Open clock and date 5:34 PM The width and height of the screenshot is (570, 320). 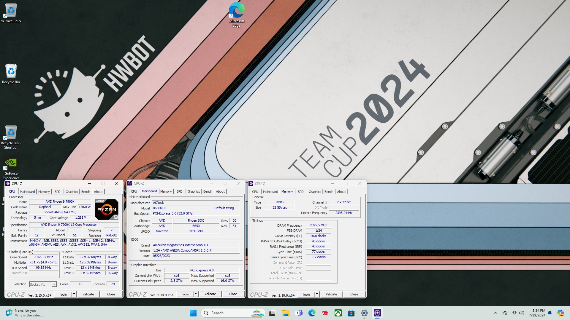(x=537, y=313)
